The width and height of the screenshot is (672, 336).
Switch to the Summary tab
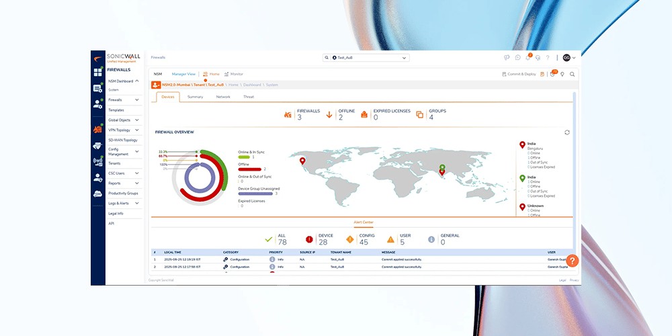195,97
